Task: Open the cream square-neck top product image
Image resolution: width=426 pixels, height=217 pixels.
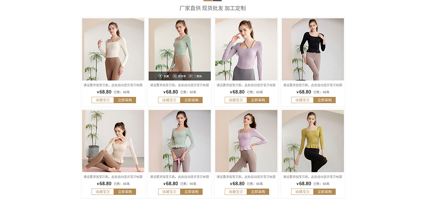Action: click(x=113, y=49)
